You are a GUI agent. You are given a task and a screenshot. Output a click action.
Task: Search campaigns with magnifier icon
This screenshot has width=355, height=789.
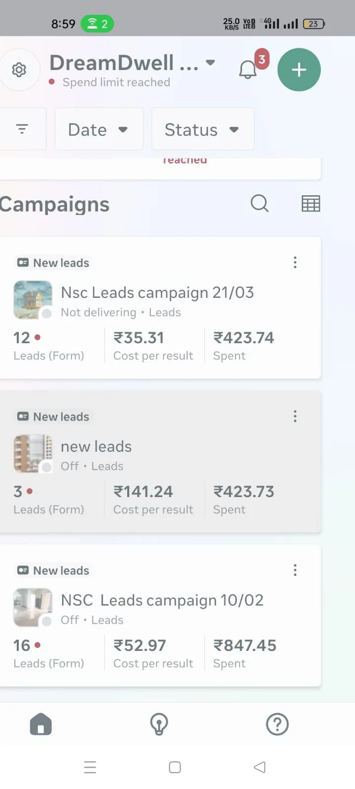pos(259,203)
